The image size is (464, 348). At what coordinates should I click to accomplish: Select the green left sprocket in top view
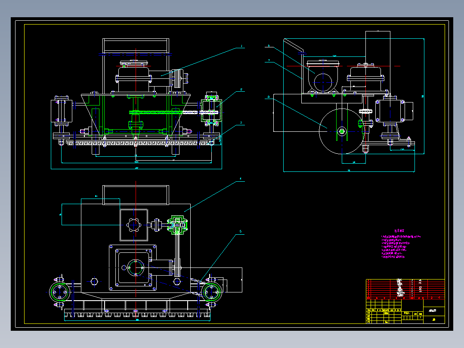[x=59, y=292]
